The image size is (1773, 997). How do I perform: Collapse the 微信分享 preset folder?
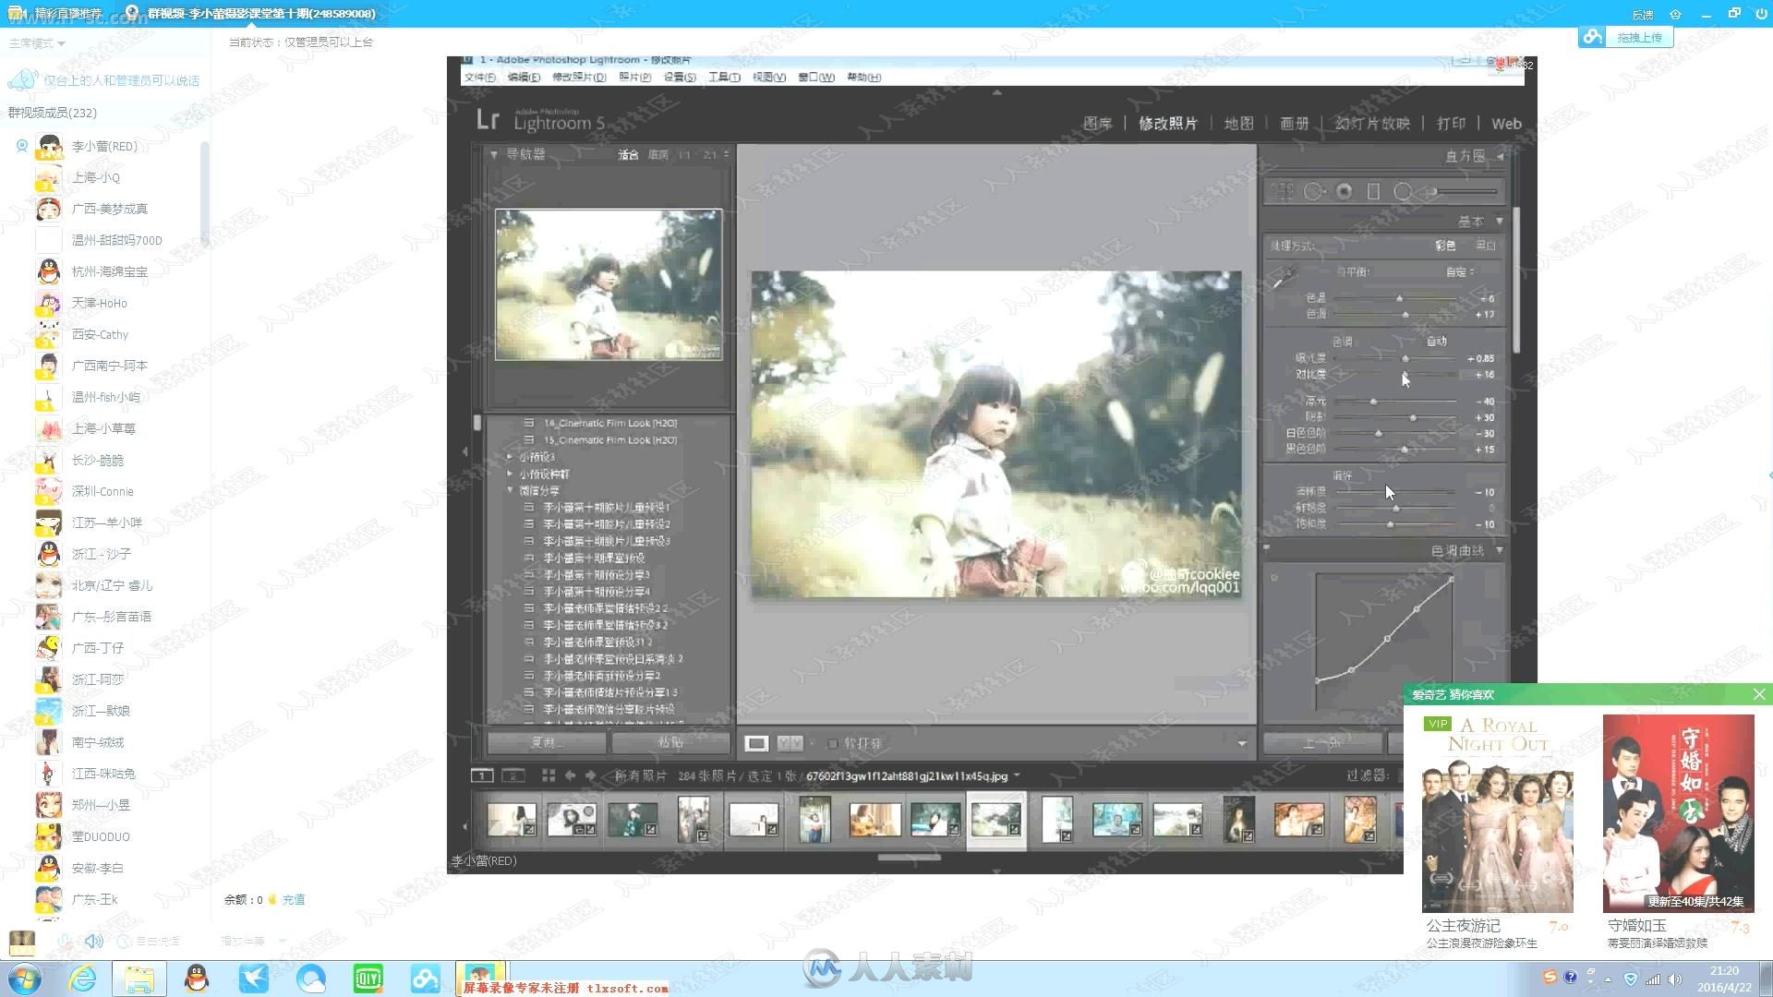coord(510,491)
